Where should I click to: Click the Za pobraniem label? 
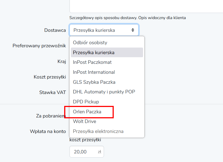coord(50,116)
